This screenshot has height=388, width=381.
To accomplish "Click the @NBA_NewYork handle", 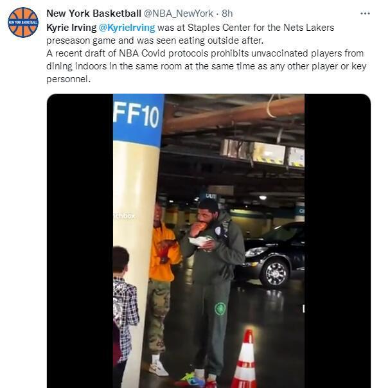I will point(178,13).
